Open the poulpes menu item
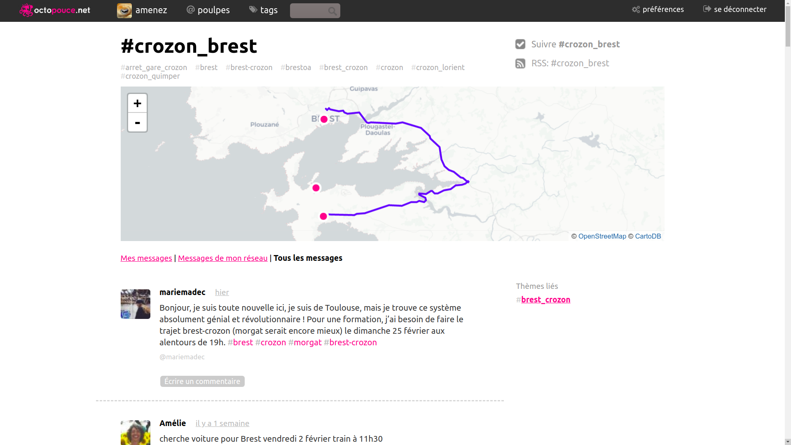Viewport: 791px width, 445px height. [x=208, y=10]
